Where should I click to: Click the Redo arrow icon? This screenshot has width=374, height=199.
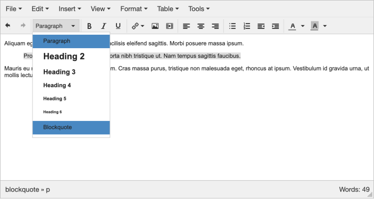[x=23, y=26]
